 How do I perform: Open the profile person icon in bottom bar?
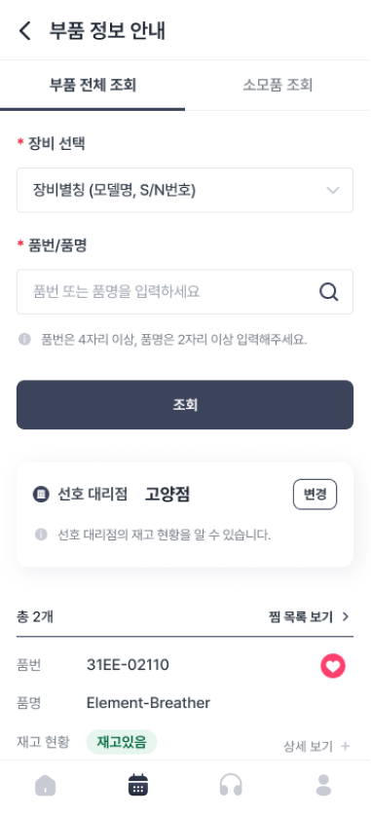[324, 785]
